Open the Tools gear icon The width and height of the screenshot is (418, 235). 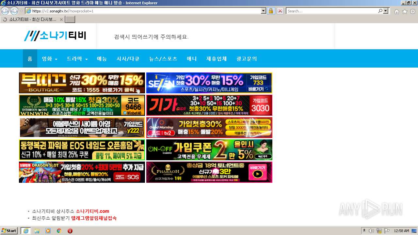(x=413, y=11)
